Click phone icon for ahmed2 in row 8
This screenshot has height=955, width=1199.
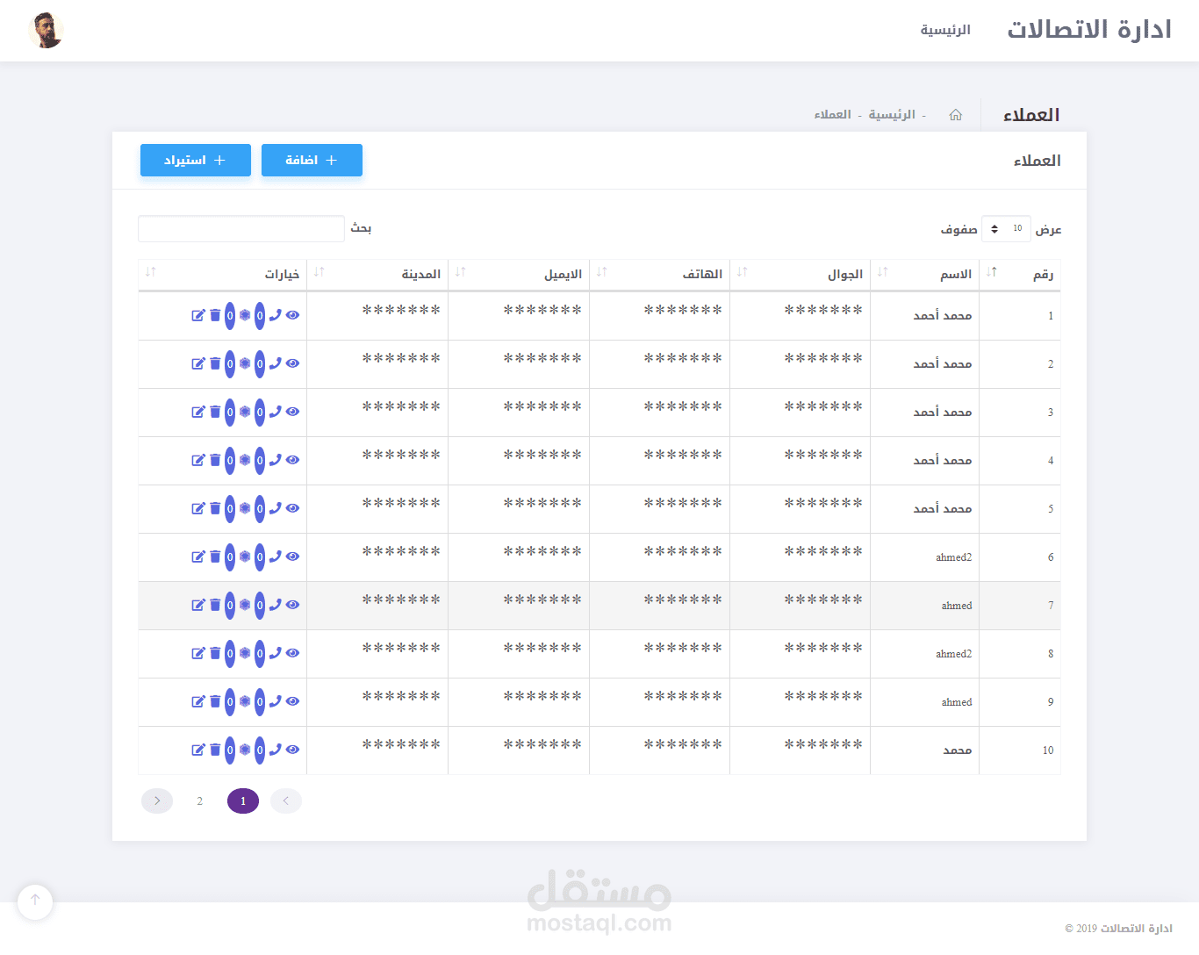(x=275, y=653)
